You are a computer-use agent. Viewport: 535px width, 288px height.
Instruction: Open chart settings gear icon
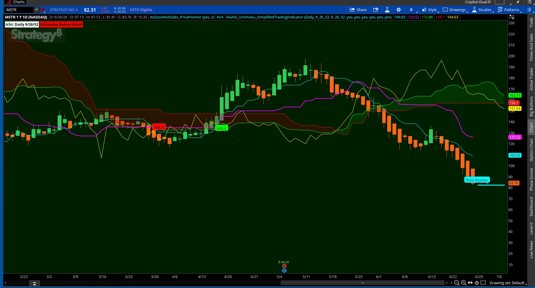click(x=399, y=10)
